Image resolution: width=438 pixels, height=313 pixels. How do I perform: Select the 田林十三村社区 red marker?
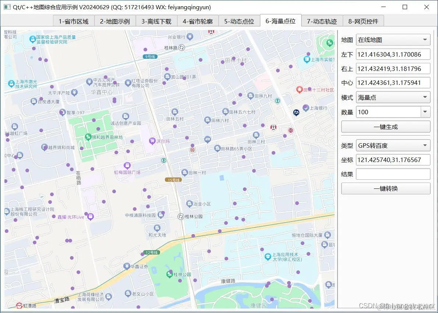299,89
